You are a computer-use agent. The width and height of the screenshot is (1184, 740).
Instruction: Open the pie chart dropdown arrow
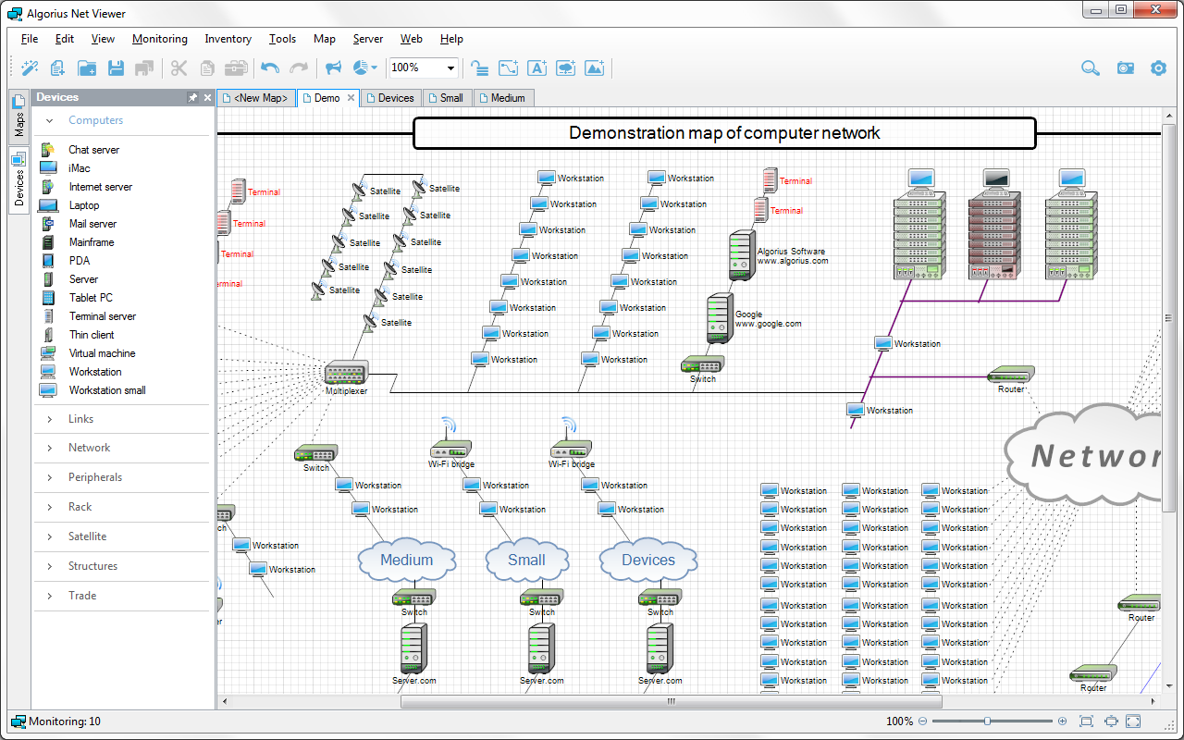click(375, 68)
